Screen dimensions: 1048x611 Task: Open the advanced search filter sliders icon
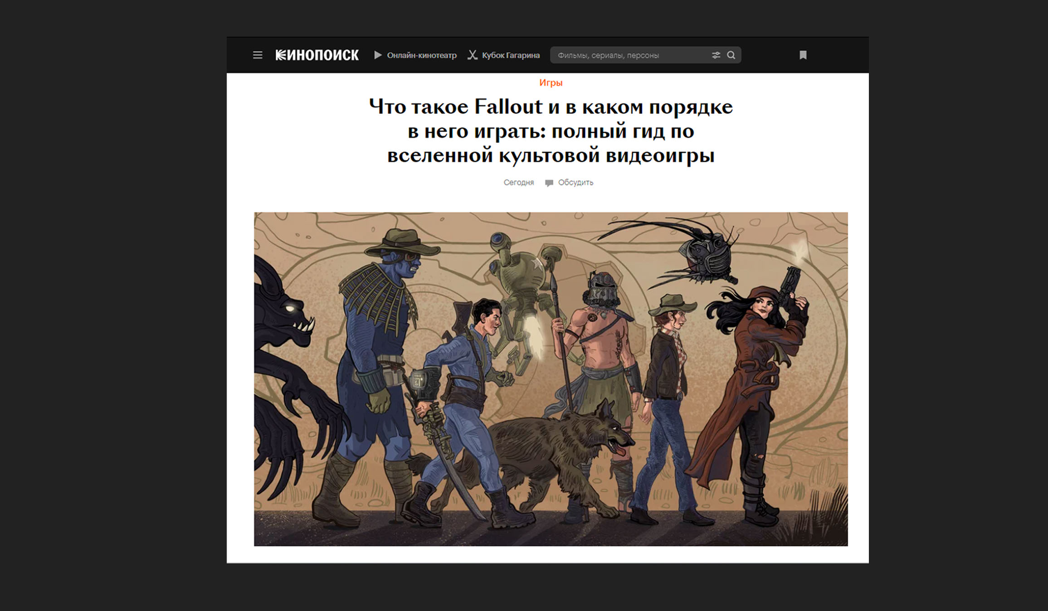pos(716,55)
